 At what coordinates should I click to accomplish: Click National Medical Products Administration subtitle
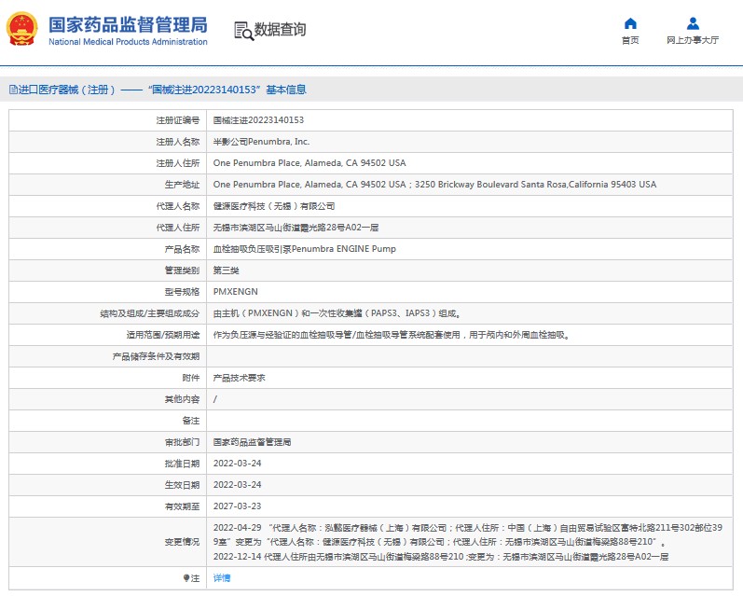click(128, 42)
